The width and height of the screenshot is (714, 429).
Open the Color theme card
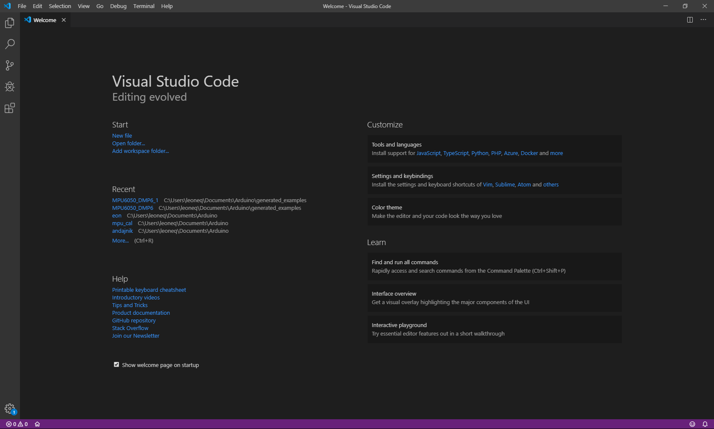(494, 212)
